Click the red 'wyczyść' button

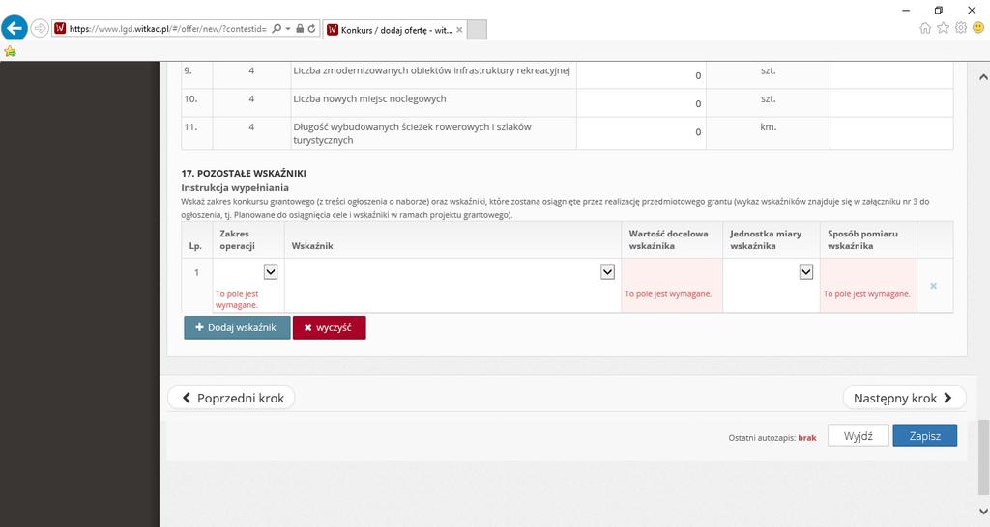coord(329,328)
